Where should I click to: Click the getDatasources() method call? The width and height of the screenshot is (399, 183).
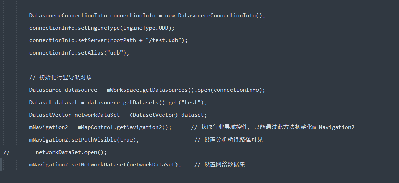click(168, 90)
